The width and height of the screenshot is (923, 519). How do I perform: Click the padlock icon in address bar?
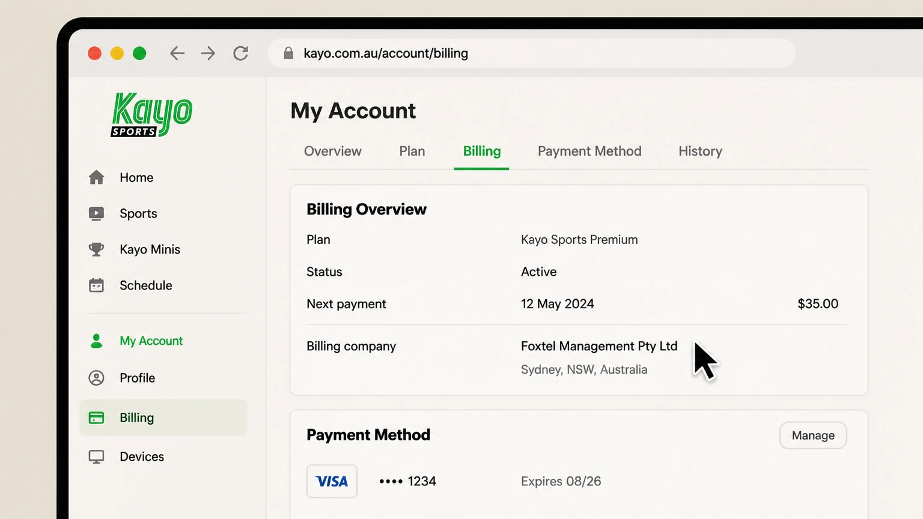coord(288,53)
